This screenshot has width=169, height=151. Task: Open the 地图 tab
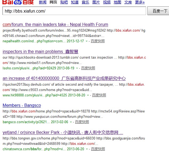(x=117, y=2)
